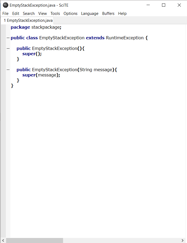Open the Language menu
Screen dimensions: 187x243
coord(90,14)
